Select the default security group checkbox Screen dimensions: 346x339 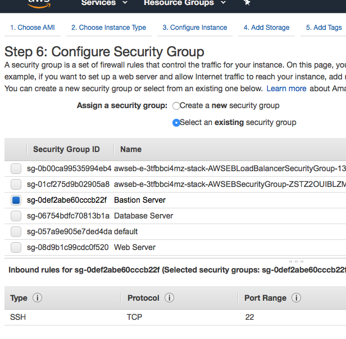pyautogui.click(x=16, y=231)
